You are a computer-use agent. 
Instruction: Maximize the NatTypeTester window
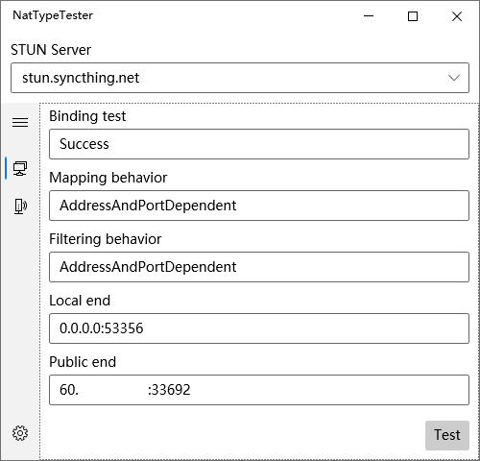click(413, 16)
